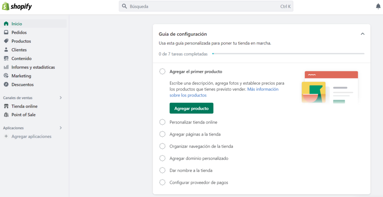Go to Point of Sale channel
Screen dimensions: 383x197
coord(23,115)
